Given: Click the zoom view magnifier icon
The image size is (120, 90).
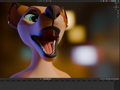Looking at the screenshot, I should (x=118, y=11).
